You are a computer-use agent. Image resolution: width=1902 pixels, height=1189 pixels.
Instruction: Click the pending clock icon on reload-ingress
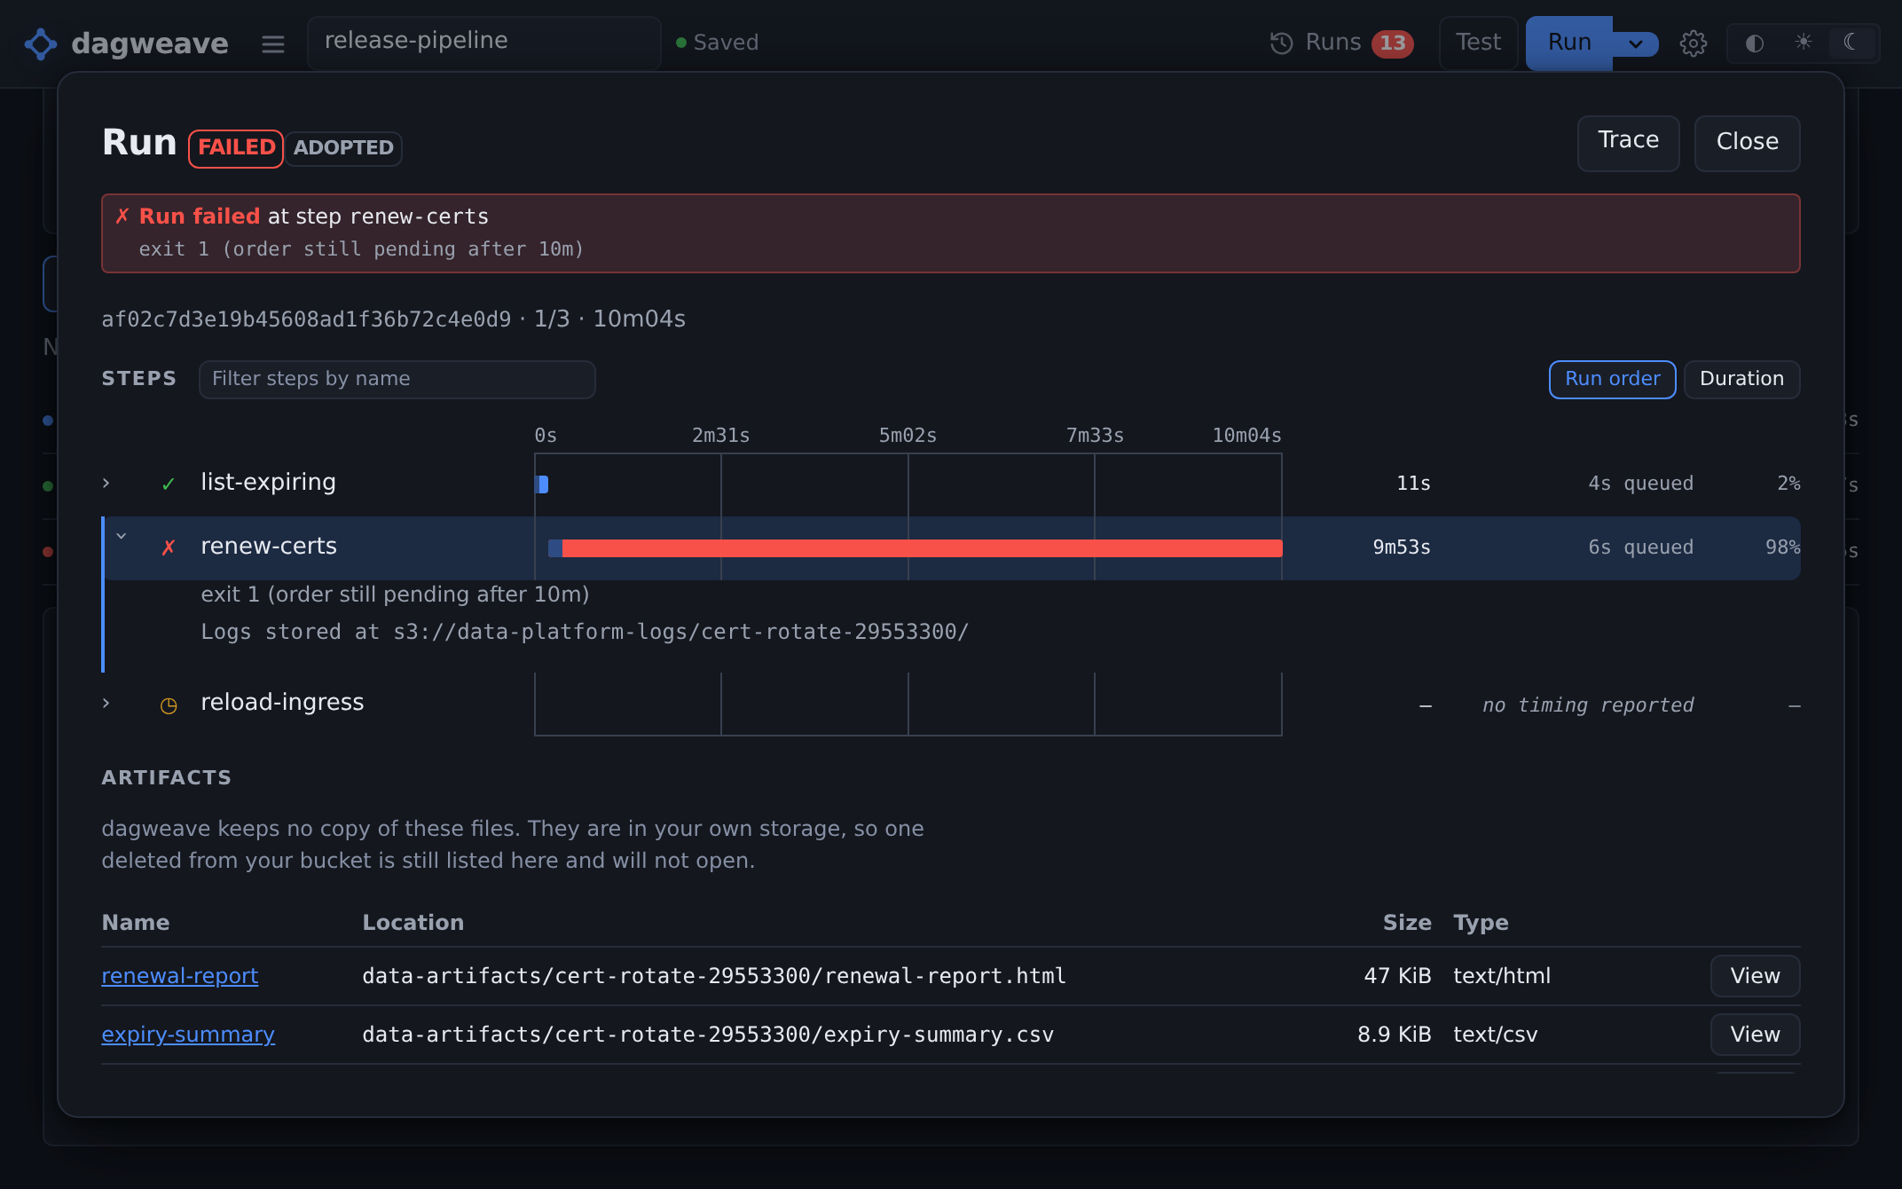point(169,705)
